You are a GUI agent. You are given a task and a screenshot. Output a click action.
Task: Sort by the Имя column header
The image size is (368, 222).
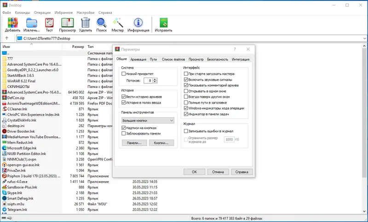point(31,47)
